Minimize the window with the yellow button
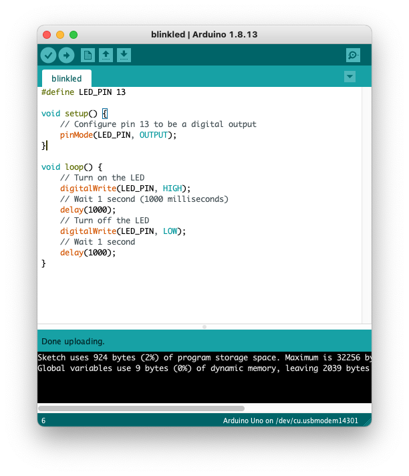 [60, 35]
